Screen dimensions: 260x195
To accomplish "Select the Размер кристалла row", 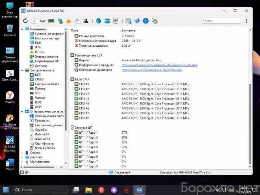I will click(x=104, y=36).
